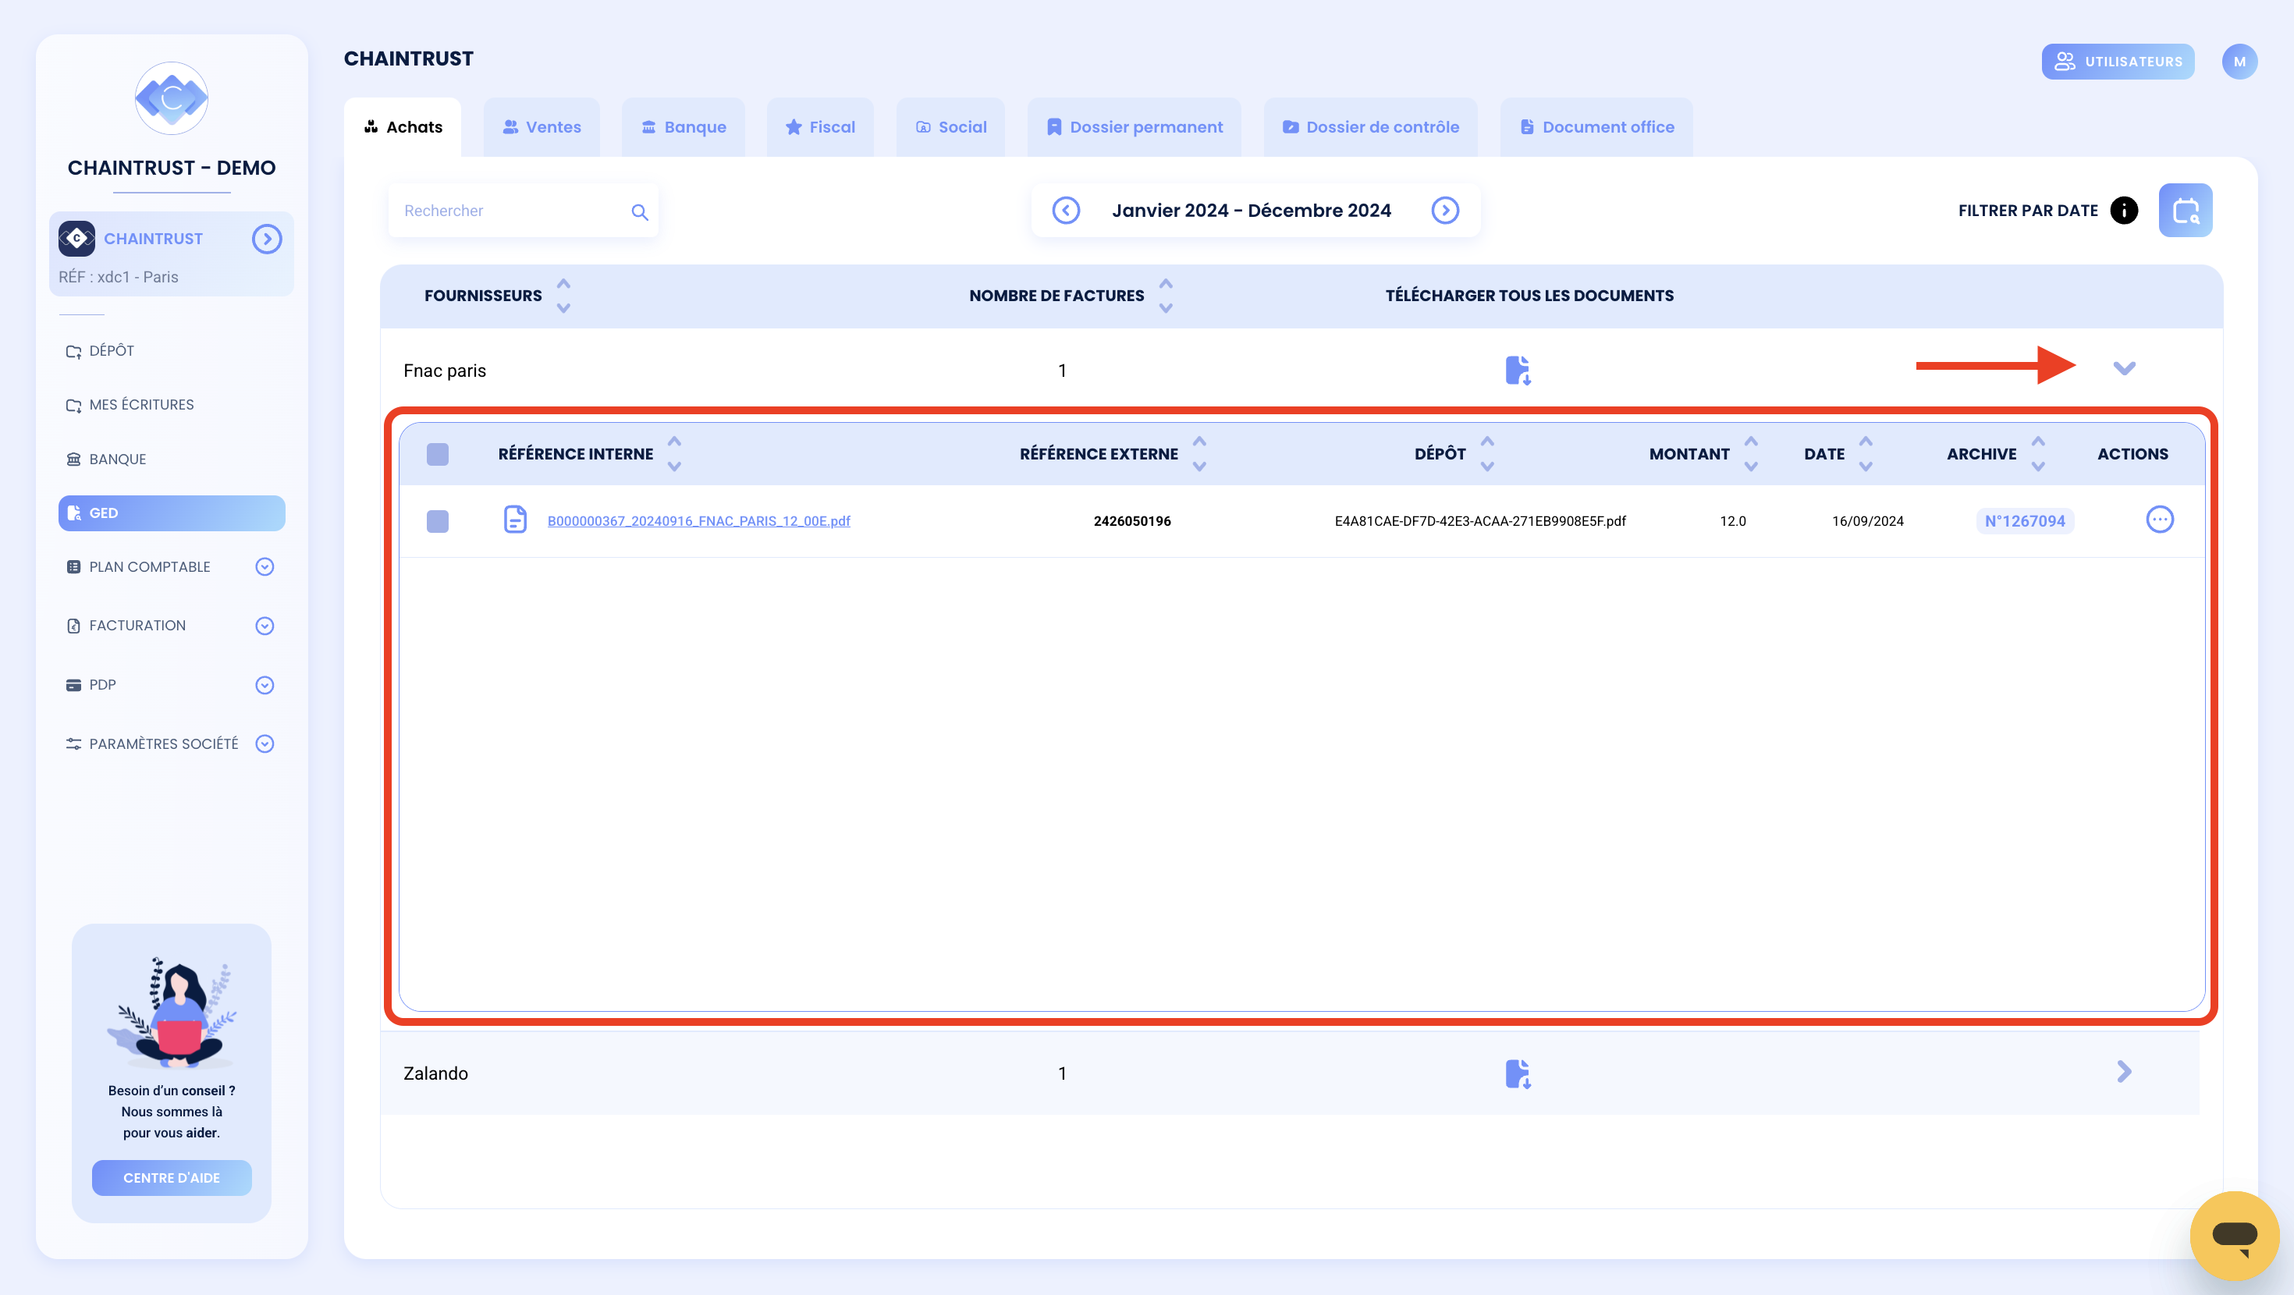
Task: Open date filter calendar icon
Action: pyautogui.click(x=2185, y=210)
